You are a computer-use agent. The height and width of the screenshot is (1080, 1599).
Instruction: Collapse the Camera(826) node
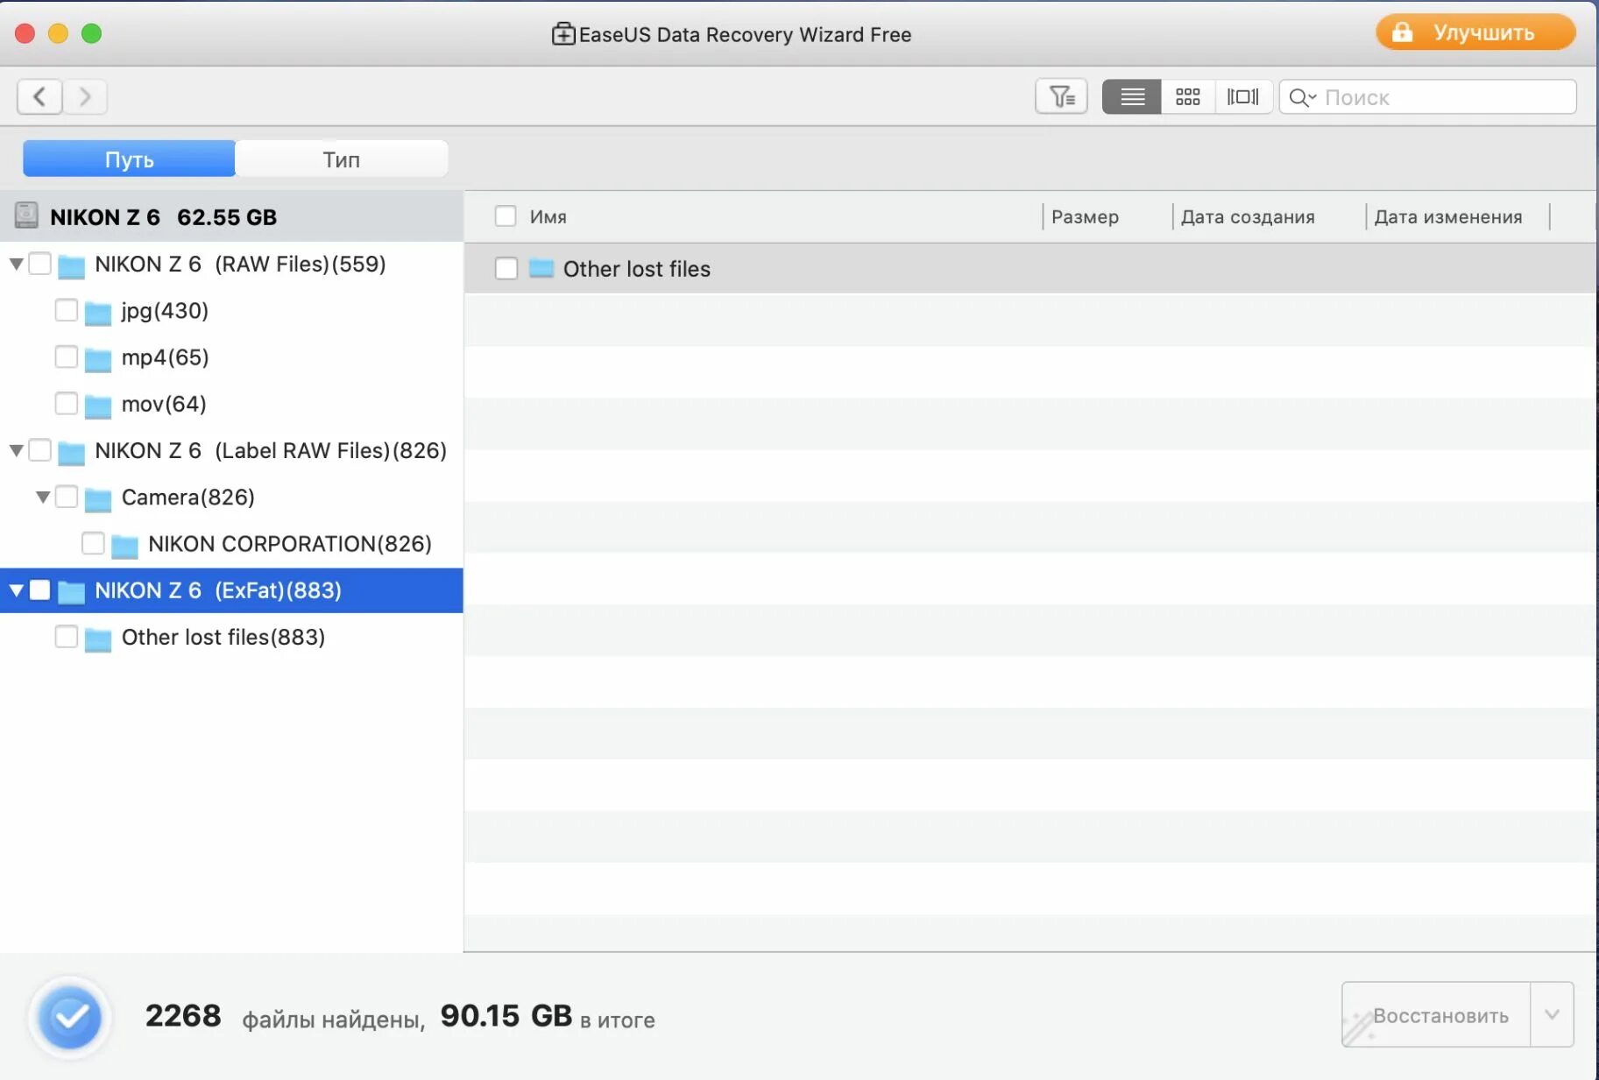(x=42, y=497)
